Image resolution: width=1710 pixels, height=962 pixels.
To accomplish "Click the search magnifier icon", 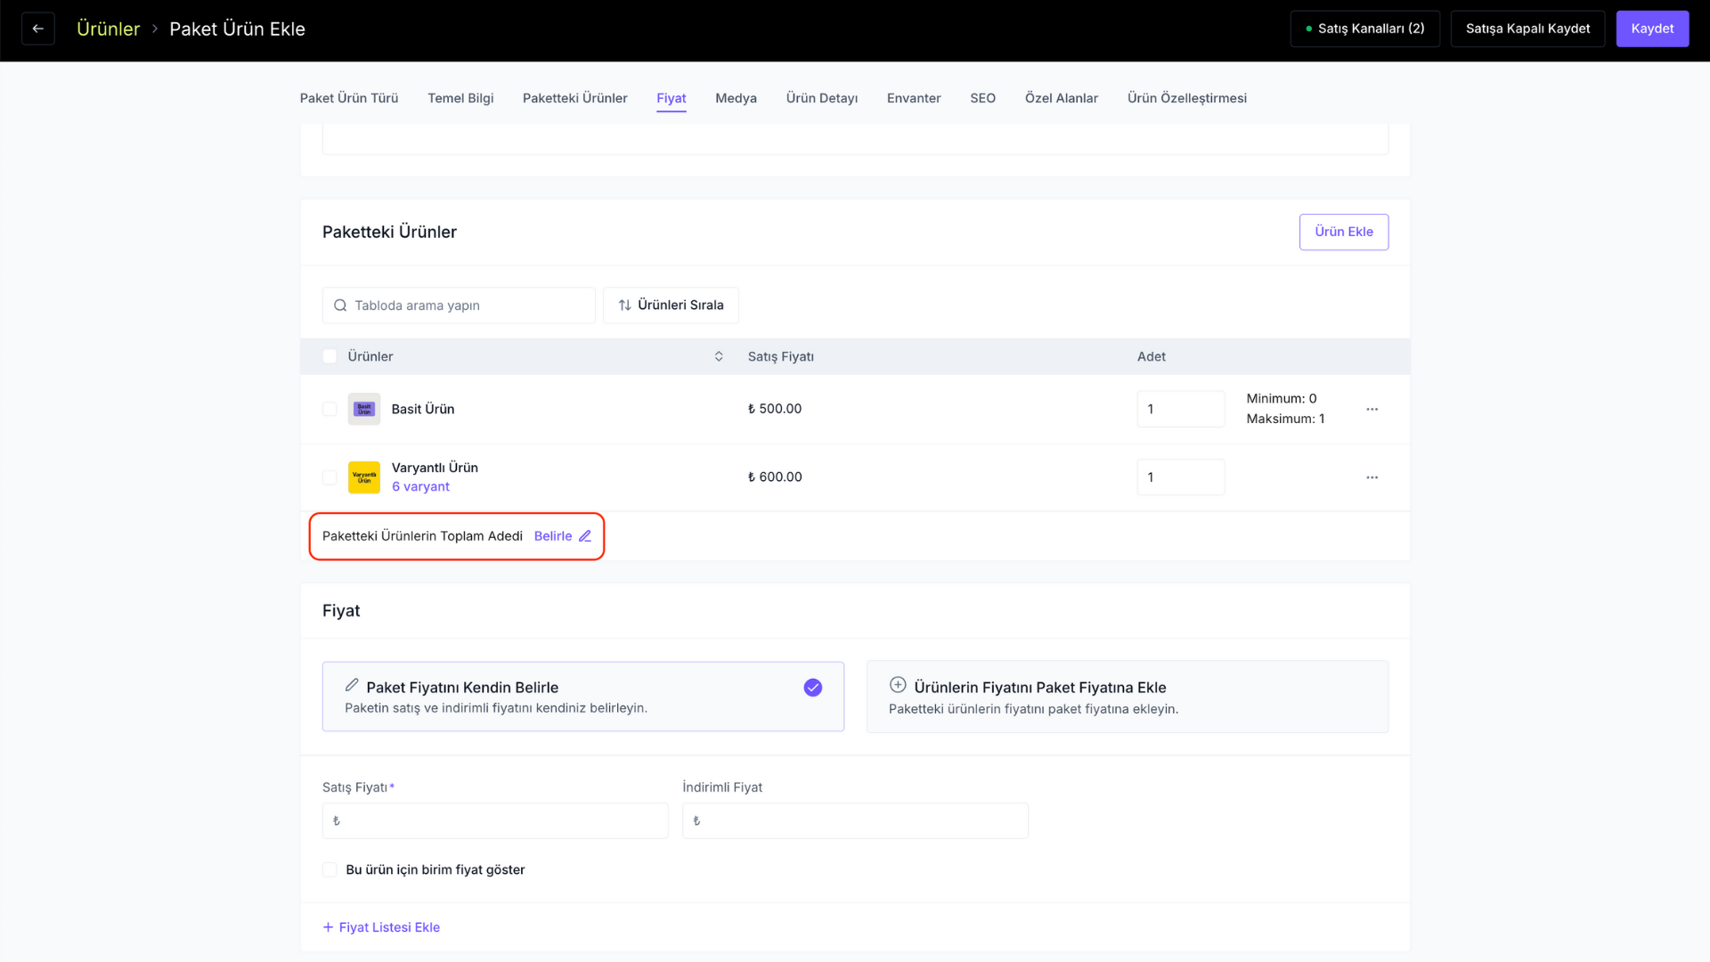I will pos(340,306).
